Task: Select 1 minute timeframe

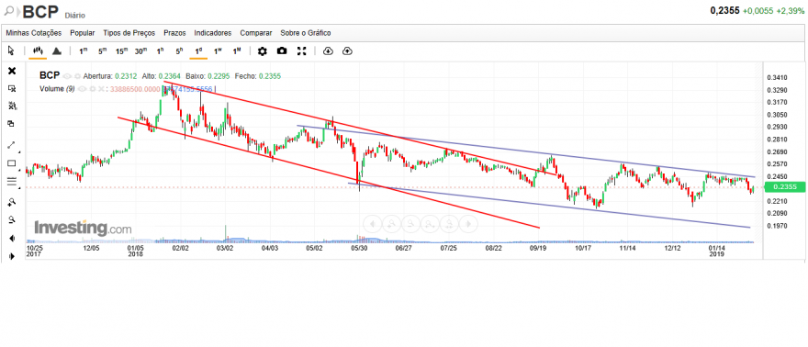Action: tap(83, 51)
